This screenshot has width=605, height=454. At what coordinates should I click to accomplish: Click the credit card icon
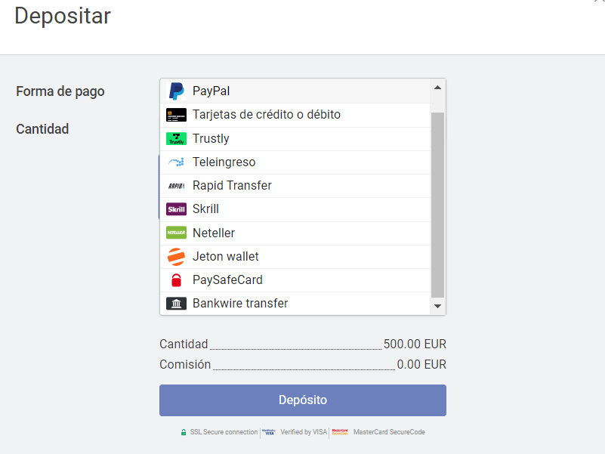[176, 115]
